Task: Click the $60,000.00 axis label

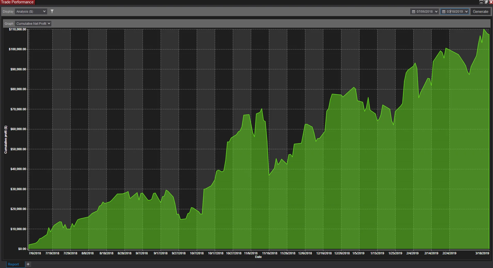Action: 18,129
